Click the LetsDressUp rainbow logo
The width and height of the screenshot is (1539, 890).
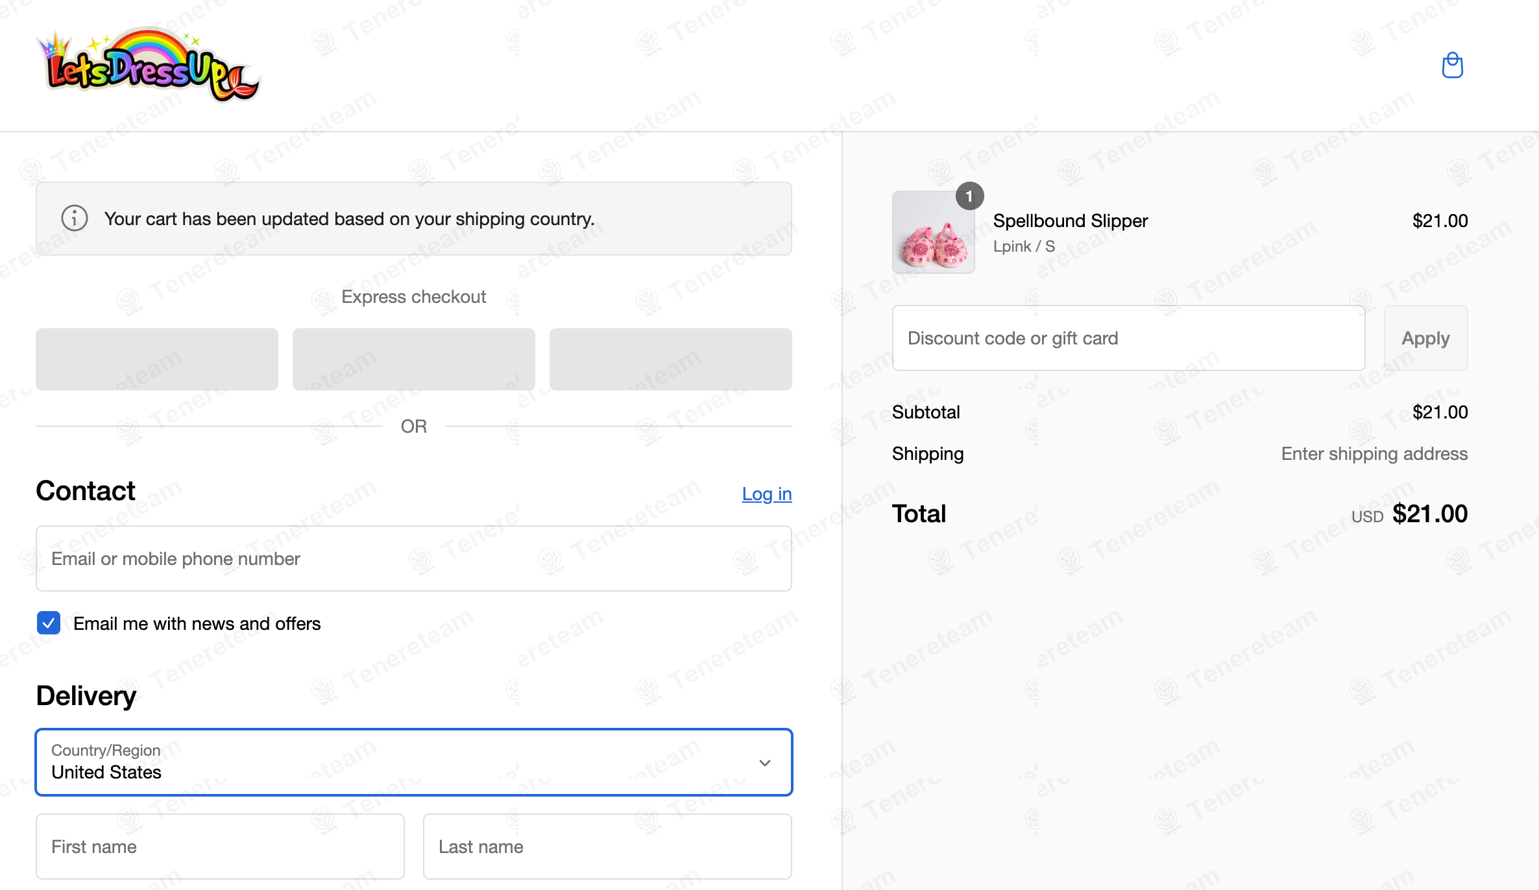point(149,65)
